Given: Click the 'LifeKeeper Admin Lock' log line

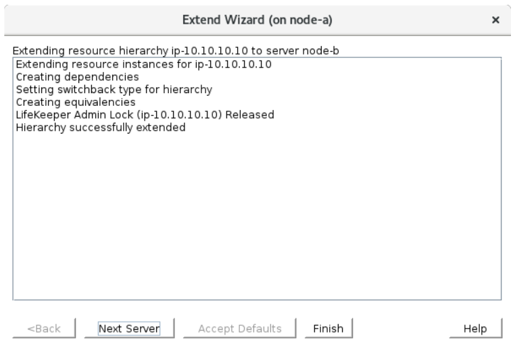Looking at the screenshot, I should (x=144, y=115).
